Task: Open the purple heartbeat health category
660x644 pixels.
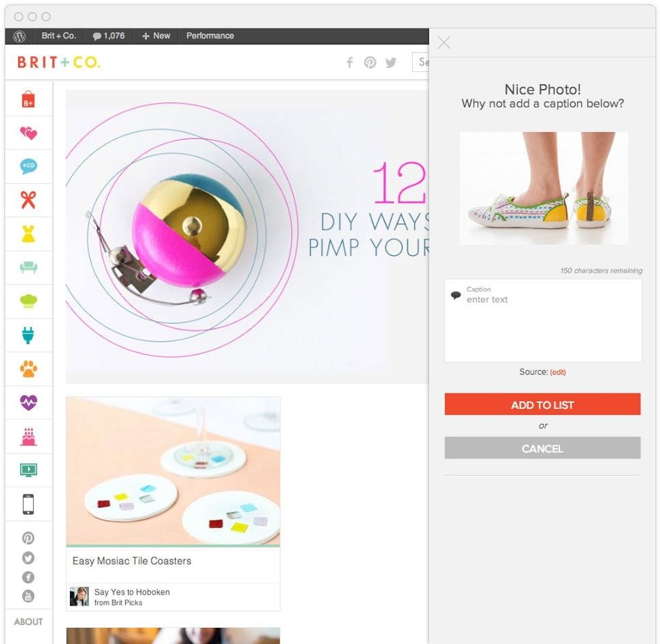Action: (x=28, y=402)
